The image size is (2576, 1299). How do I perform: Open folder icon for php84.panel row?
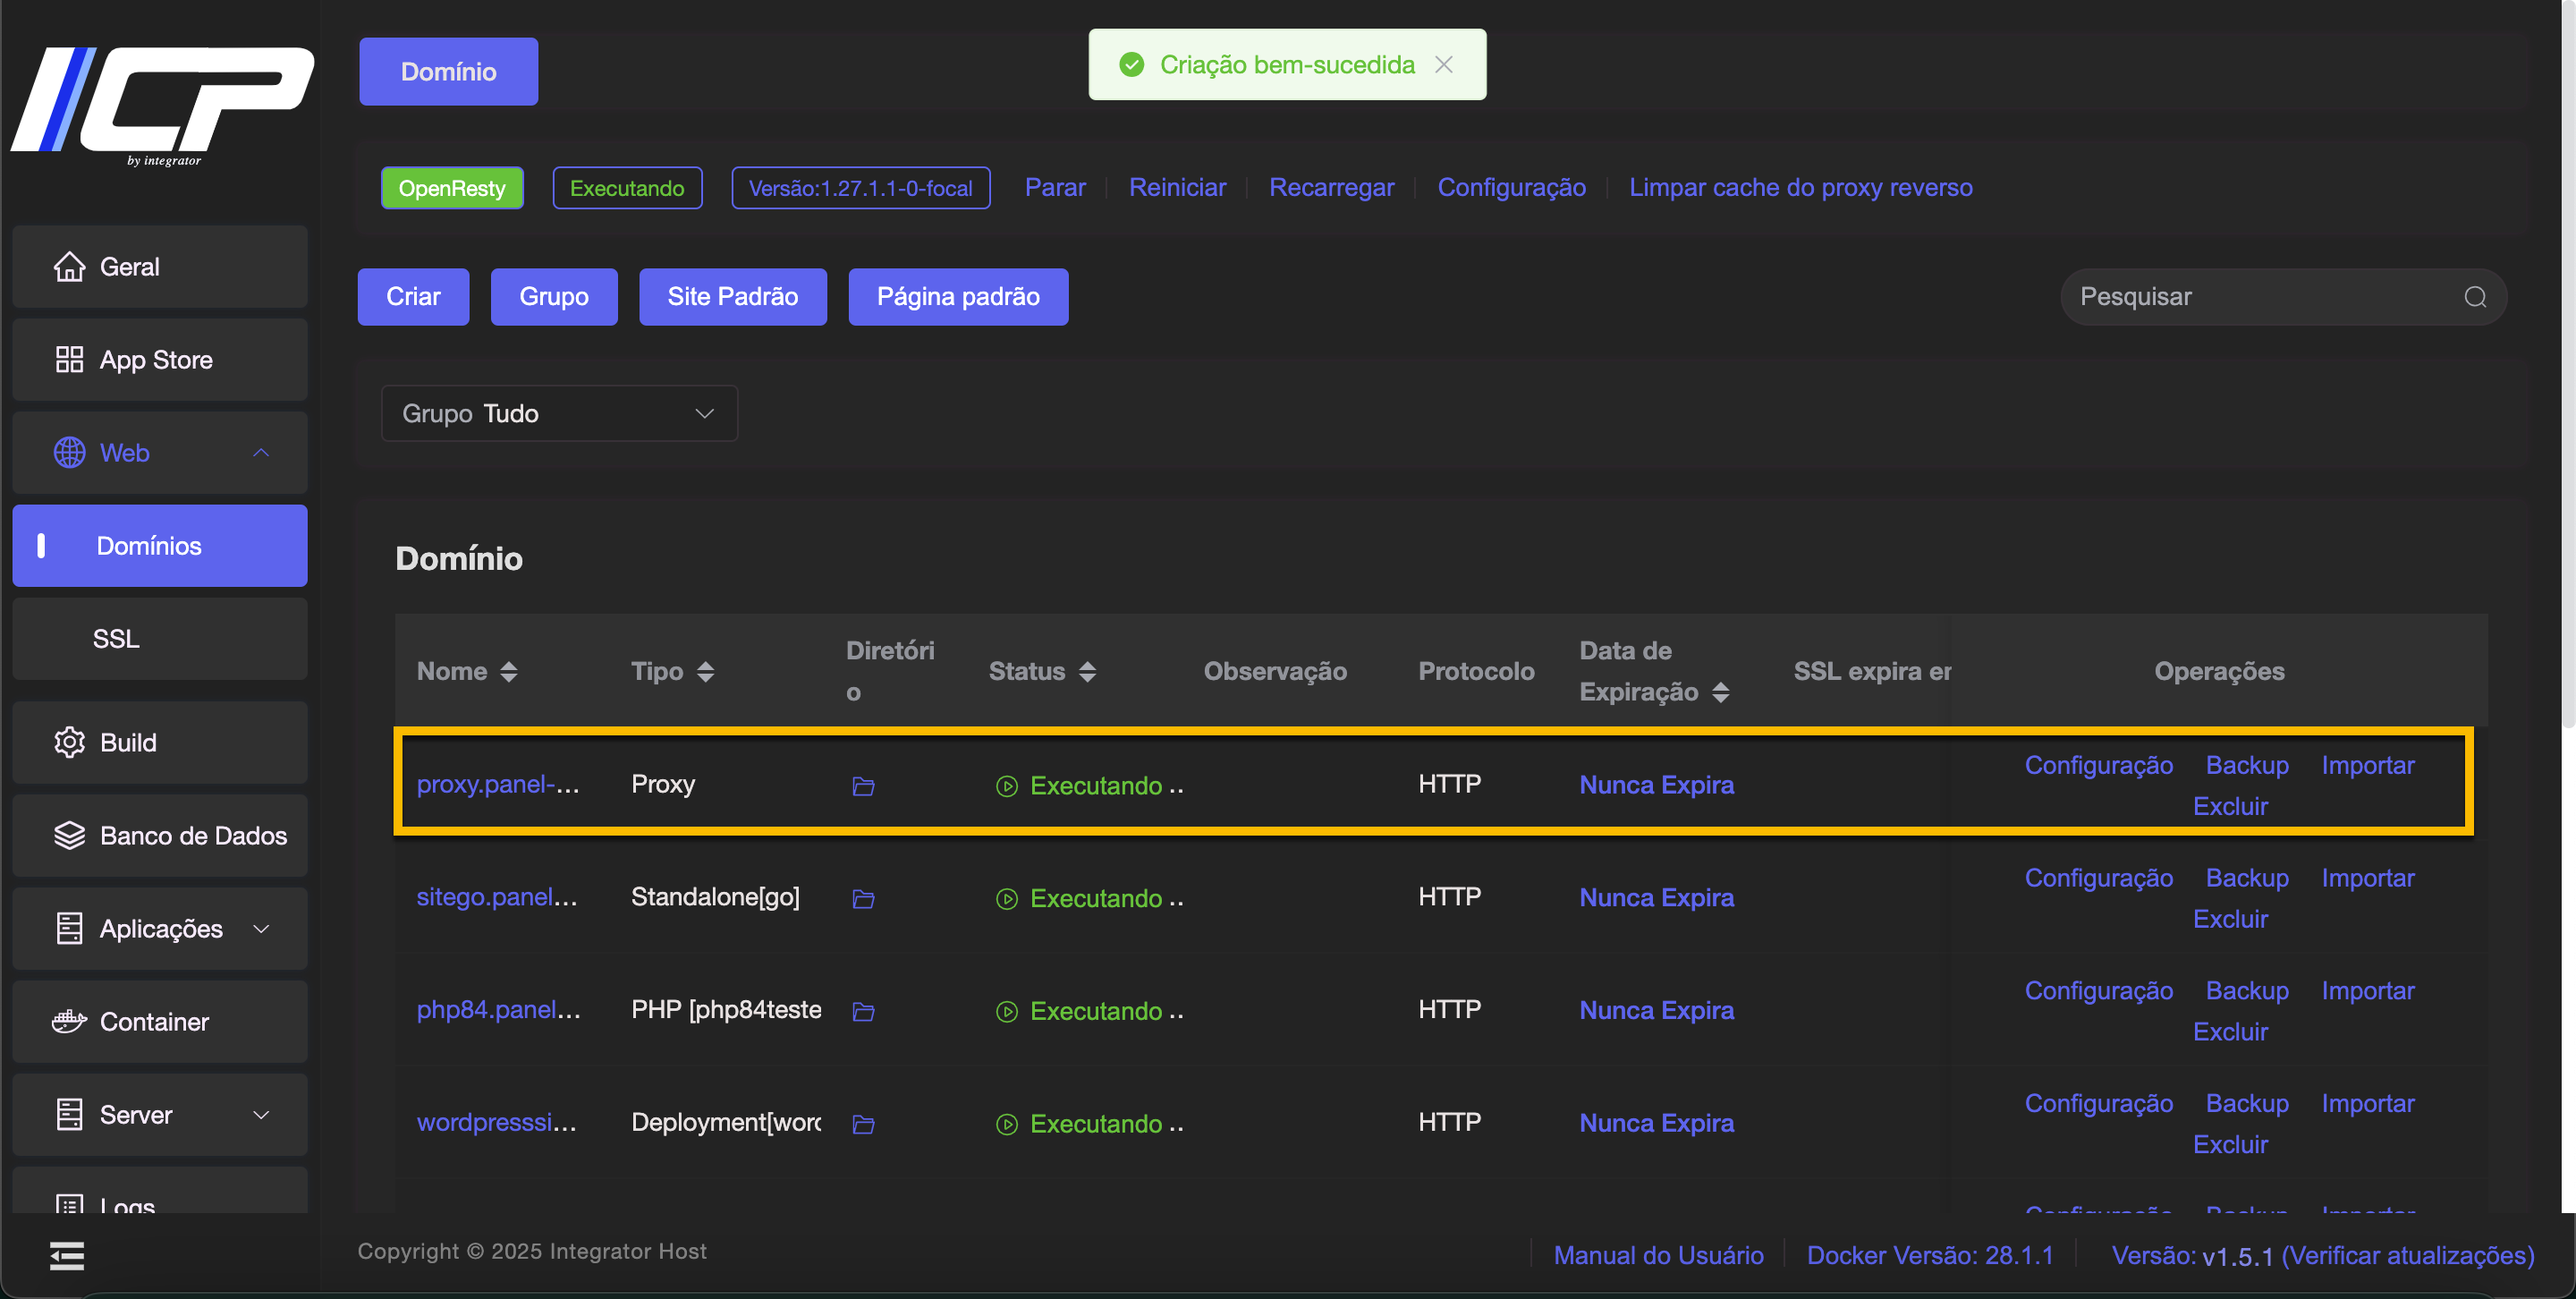coord(863,1012)
